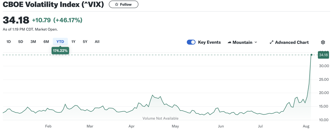
Task: Click the 'As of 1:19 PM CDT' status text
Action: pyautogui.click(x=30, y=30)
